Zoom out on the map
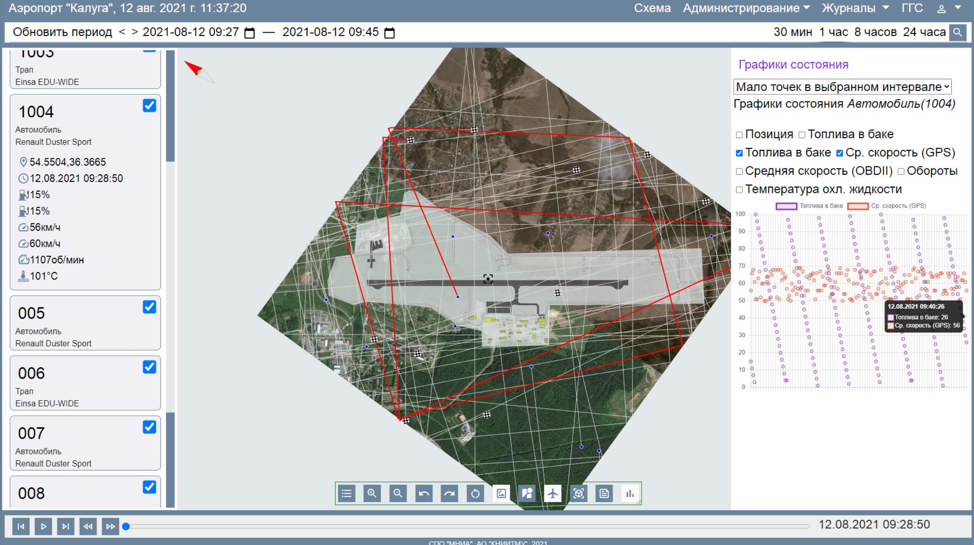Screen dimensions: 974x545 [398, 493]
